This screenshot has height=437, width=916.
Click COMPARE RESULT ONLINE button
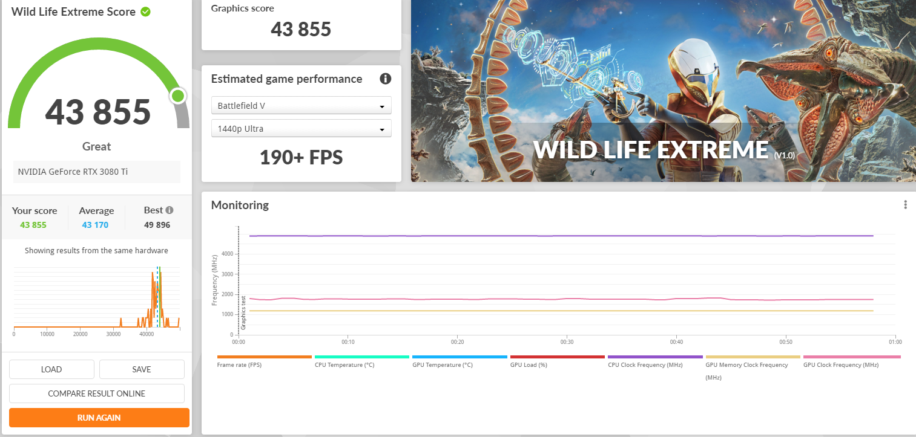[x=97, y=393]
